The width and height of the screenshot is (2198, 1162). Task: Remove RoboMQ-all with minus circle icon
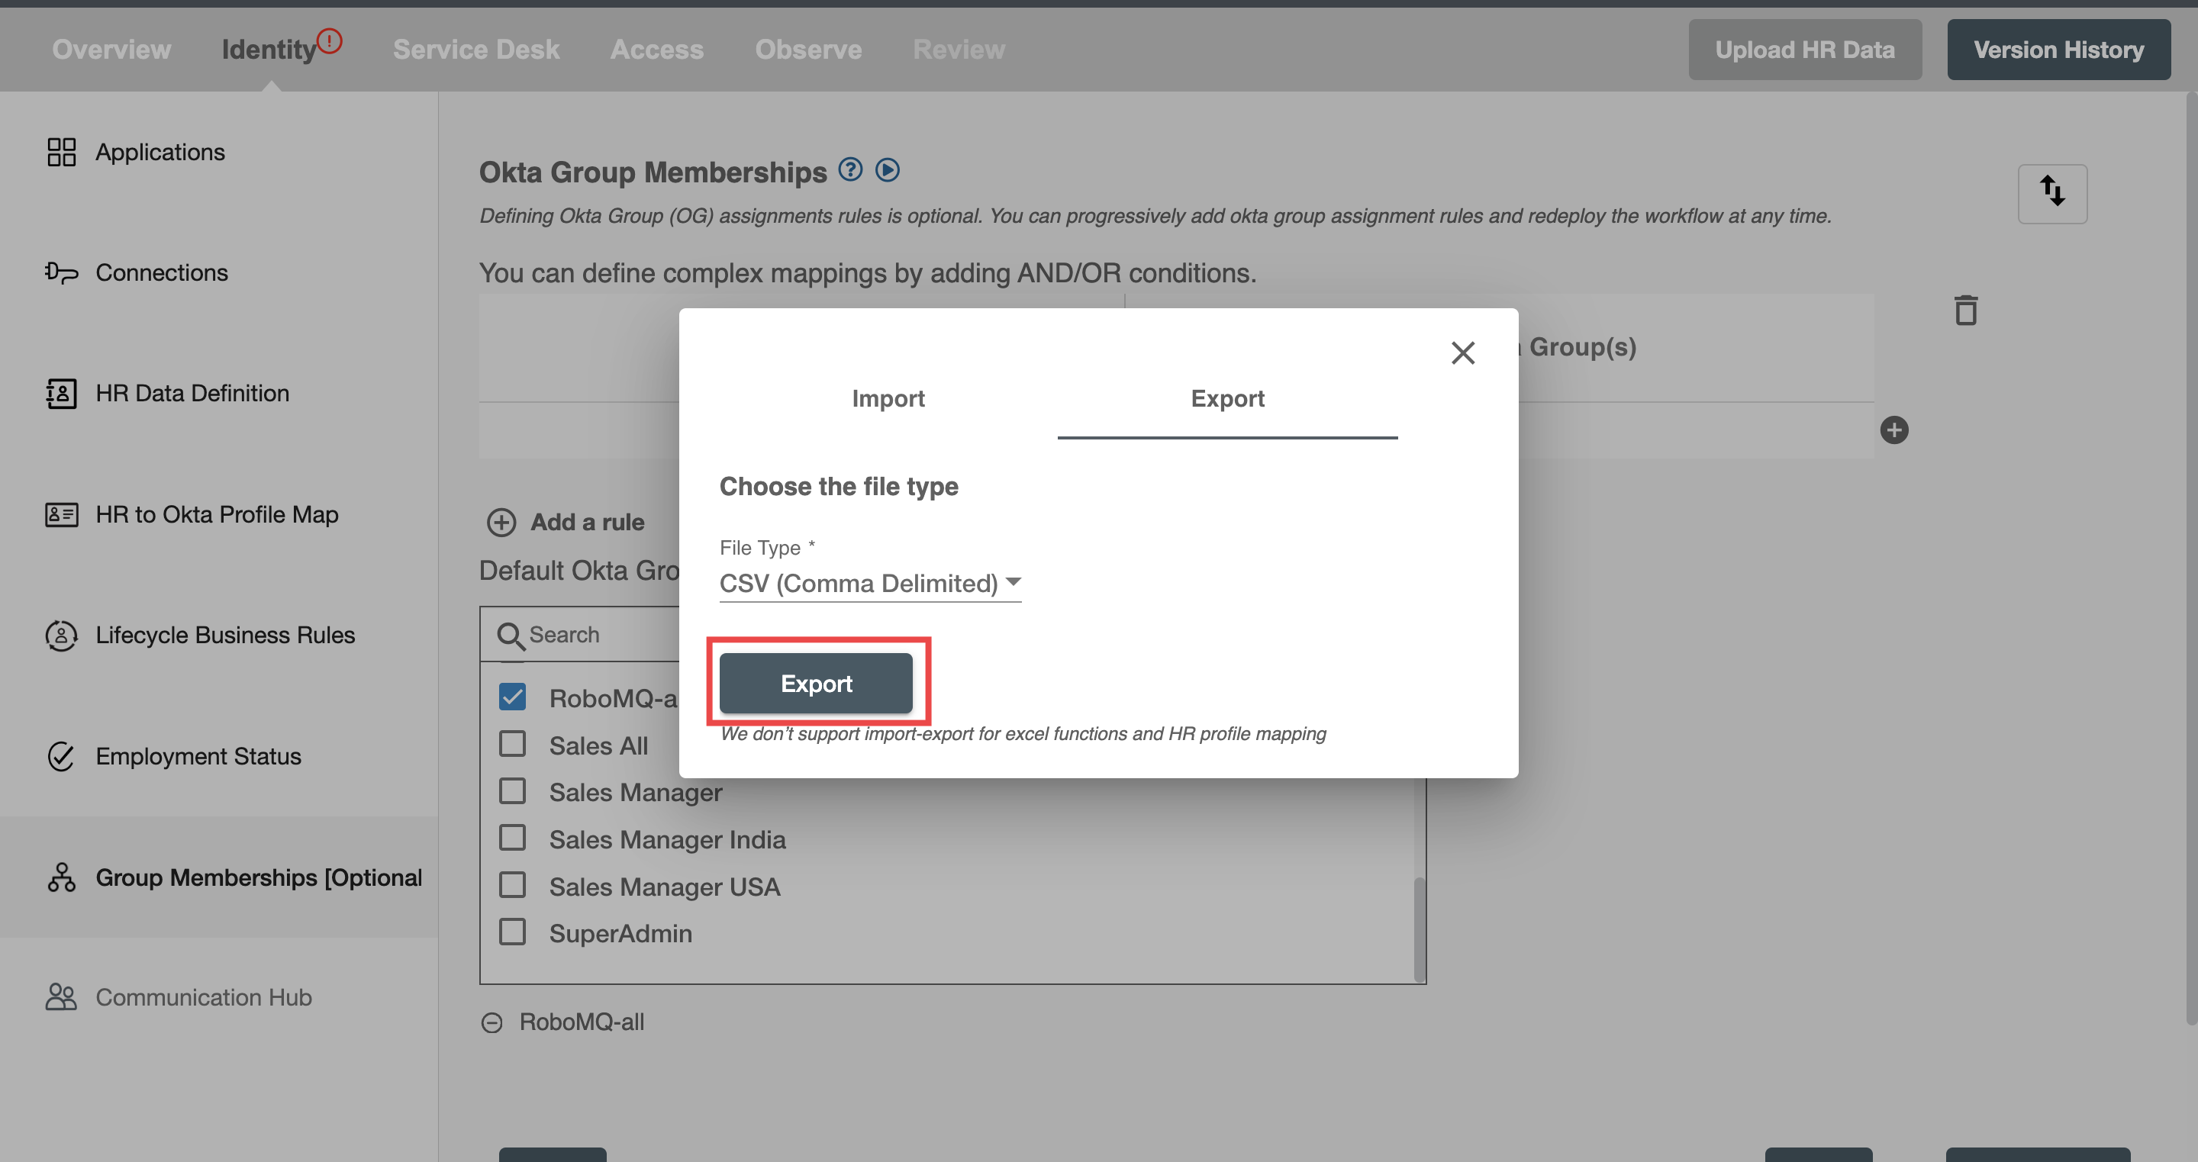point(492,1022)
